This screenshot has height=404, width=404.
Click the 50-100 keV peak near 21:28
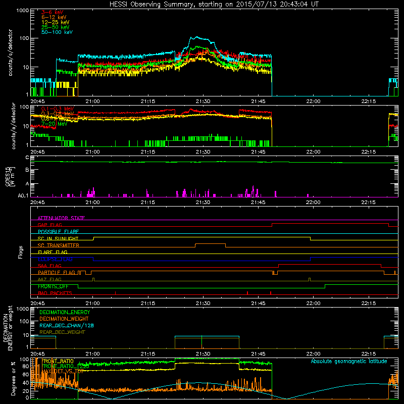[x=196, y=37]
